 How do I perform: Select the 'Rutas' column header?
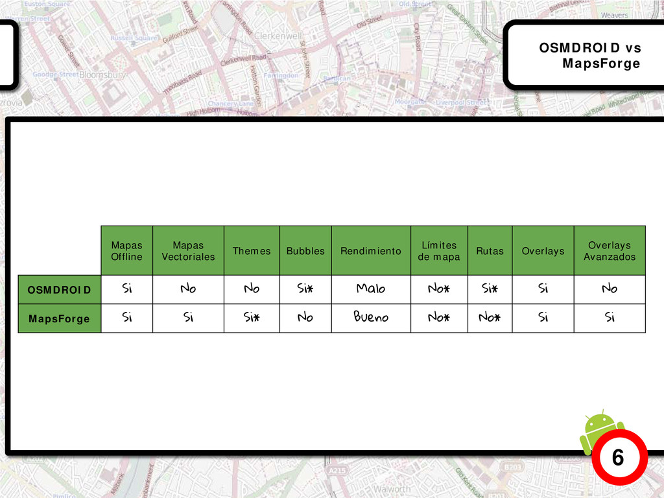pos(490,251)
